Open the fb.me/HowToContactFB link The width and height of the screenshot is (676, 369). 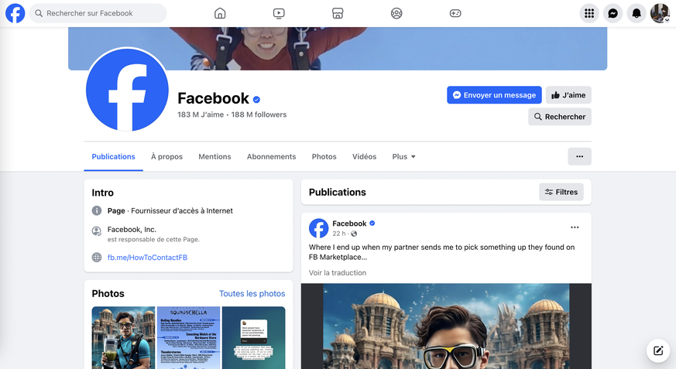click(x=147, y=258)
